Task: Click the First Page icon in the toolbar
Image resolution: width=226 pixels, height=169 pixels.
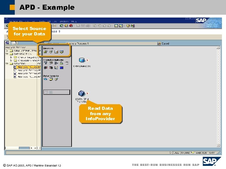Action: [x=95, y=26]
